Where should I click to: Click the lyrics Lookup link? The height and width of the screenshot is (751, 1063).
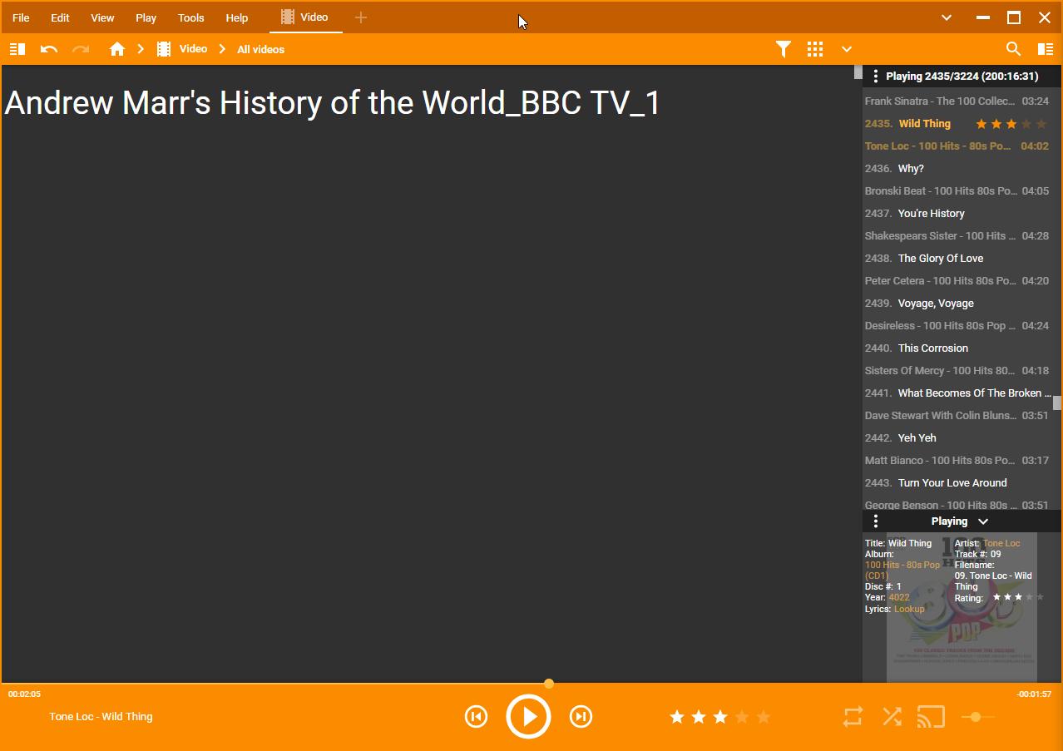(x=909, y=609)
